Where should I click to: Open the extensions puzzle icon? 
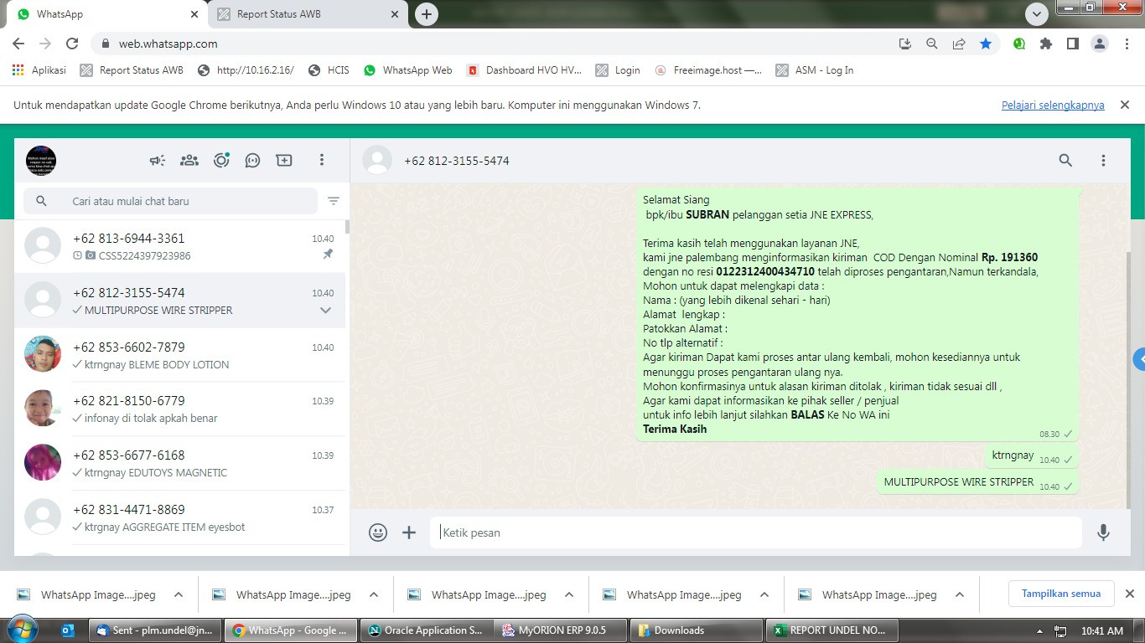click(x=1046, y=44)
